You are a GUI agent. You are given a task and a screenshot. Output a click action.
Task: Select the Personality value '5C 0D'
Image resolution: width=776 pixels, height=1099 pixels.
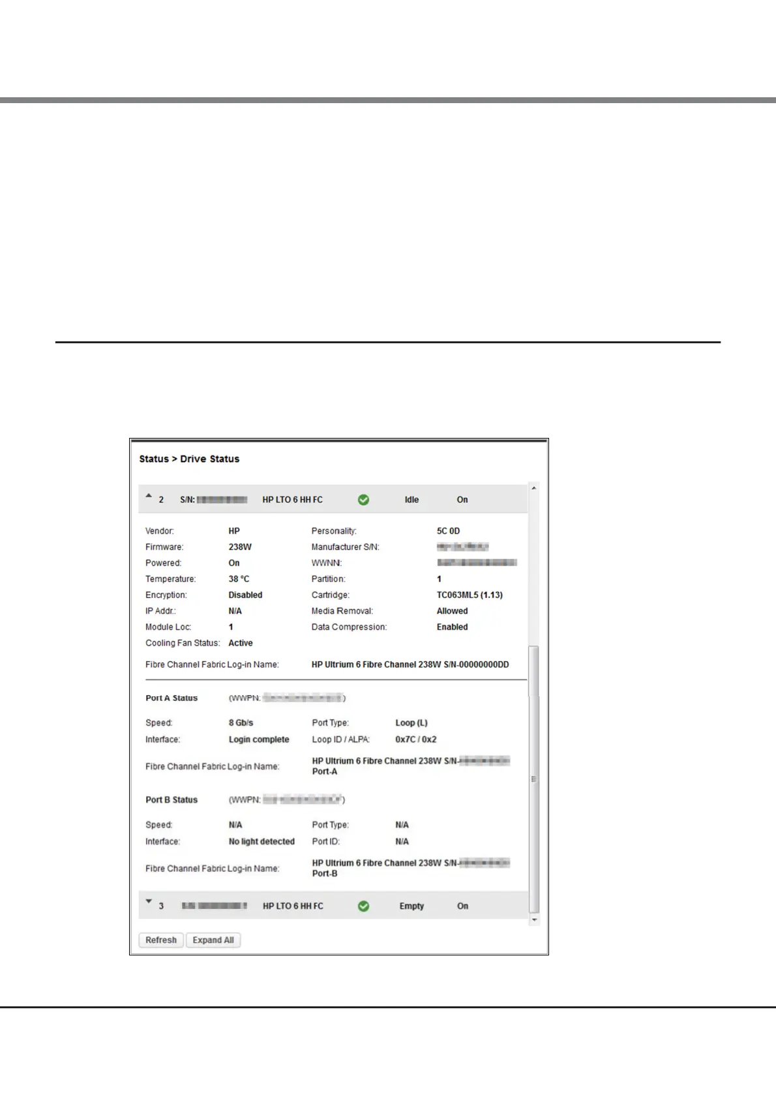pyautogui.click(x=448, y=531)
